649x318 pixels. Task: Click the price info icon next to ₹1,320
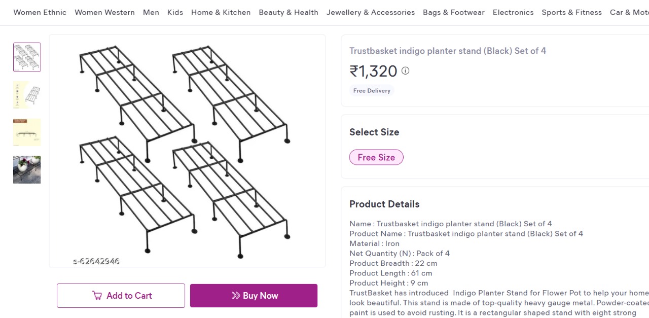(x=405, y=71)
